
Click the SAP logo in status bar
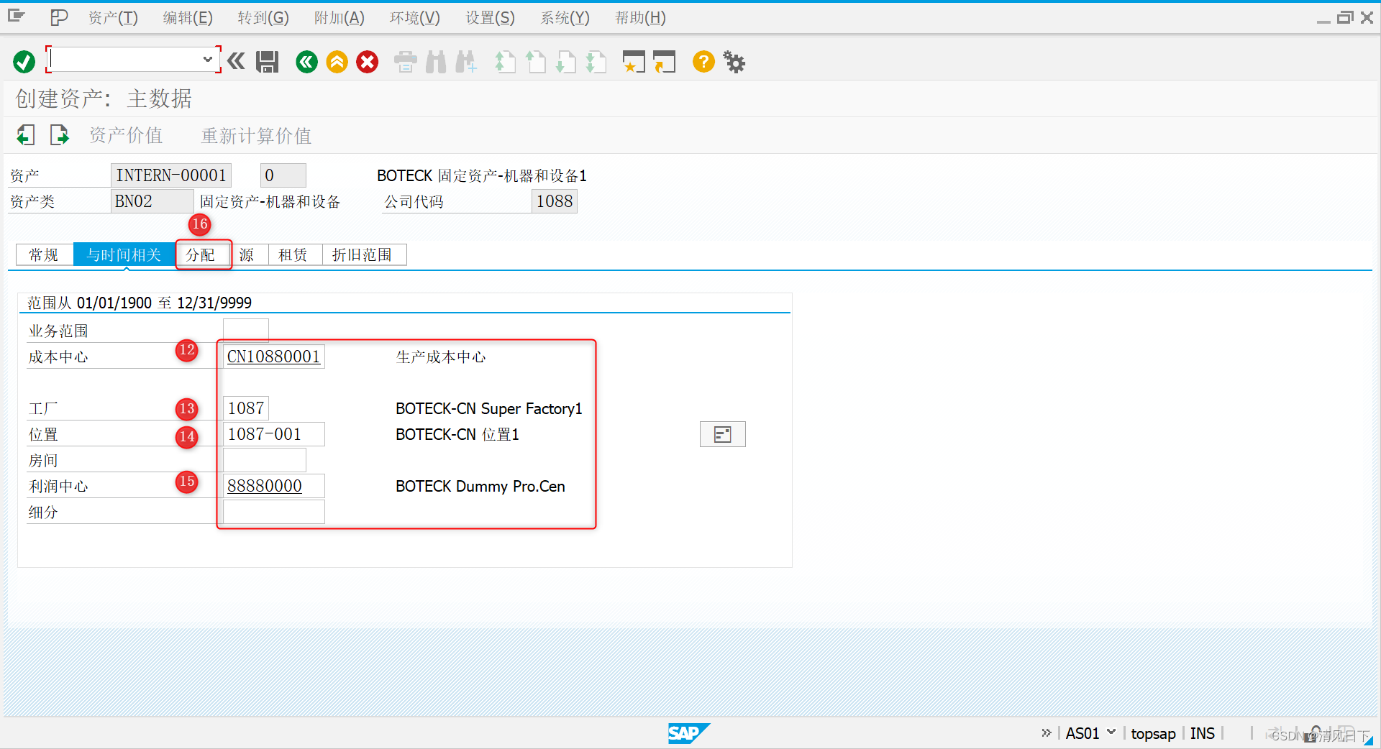pos(688,733)
